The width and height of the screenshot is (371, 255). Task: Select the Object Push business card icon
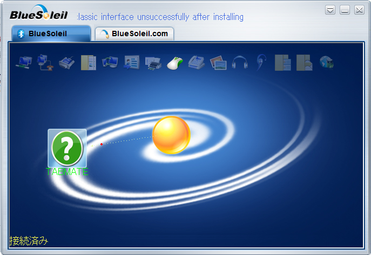click(132, 63)
